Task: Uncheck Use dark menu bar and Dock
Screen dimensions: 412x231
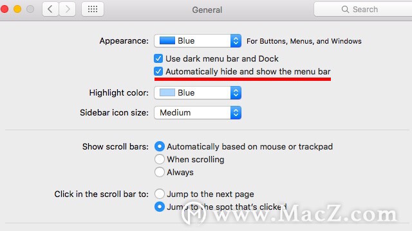Action: [158, 58]
